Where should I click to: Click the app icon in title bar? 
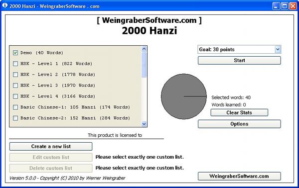click(x=5, y=5)
